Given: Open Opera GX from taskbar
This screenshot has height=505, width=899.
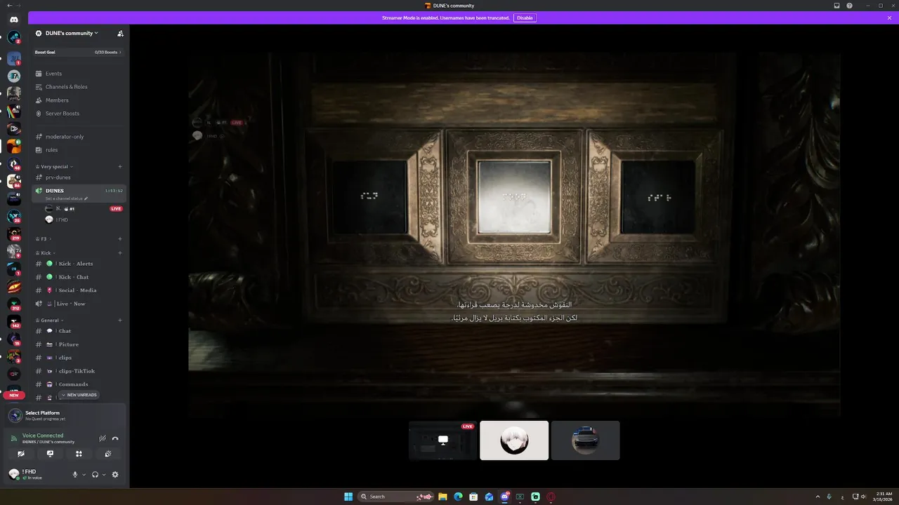Looking at the screenshot, I should (551, 497).
